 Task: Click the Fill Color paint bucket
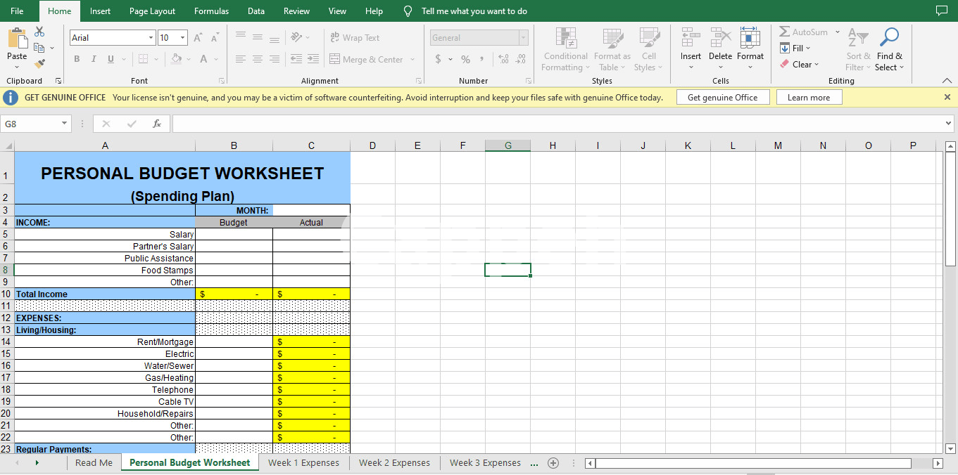(176, 60)
